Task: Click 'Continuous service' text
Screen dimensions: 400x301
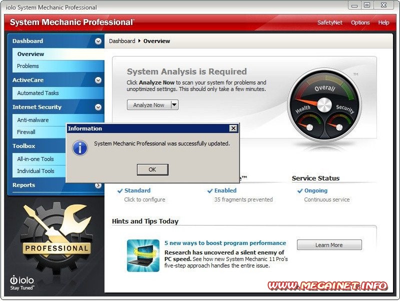Action: click(327, 199)
